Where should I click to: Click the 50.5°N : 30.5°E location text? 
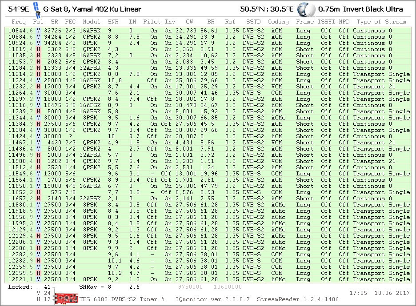(x=267, y=9)
